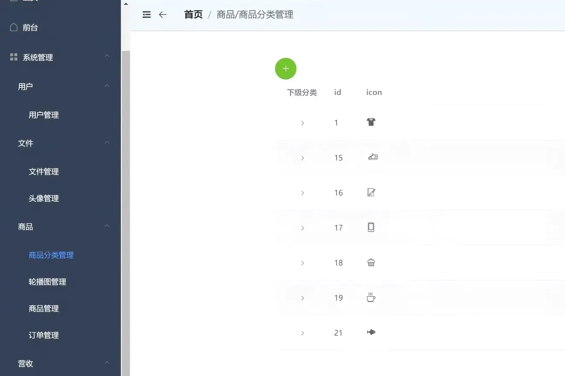565x376 pixels.
Task: Click the hamburger menu icon in the header
Action: pos(146,14)
